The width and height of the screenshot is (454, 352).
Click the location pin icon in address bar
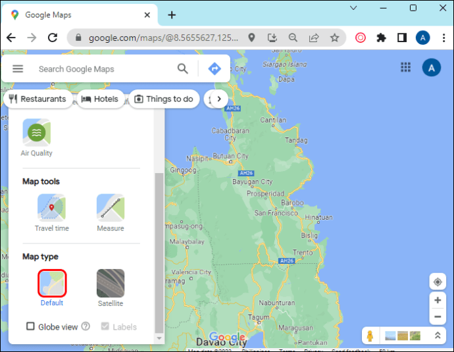pyautogui.click(x=251, y=38)
